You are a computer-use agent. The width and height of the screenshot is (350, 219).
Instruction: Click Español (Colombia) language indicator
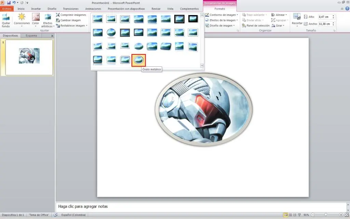pyautogui.click(x=73, y=215)
